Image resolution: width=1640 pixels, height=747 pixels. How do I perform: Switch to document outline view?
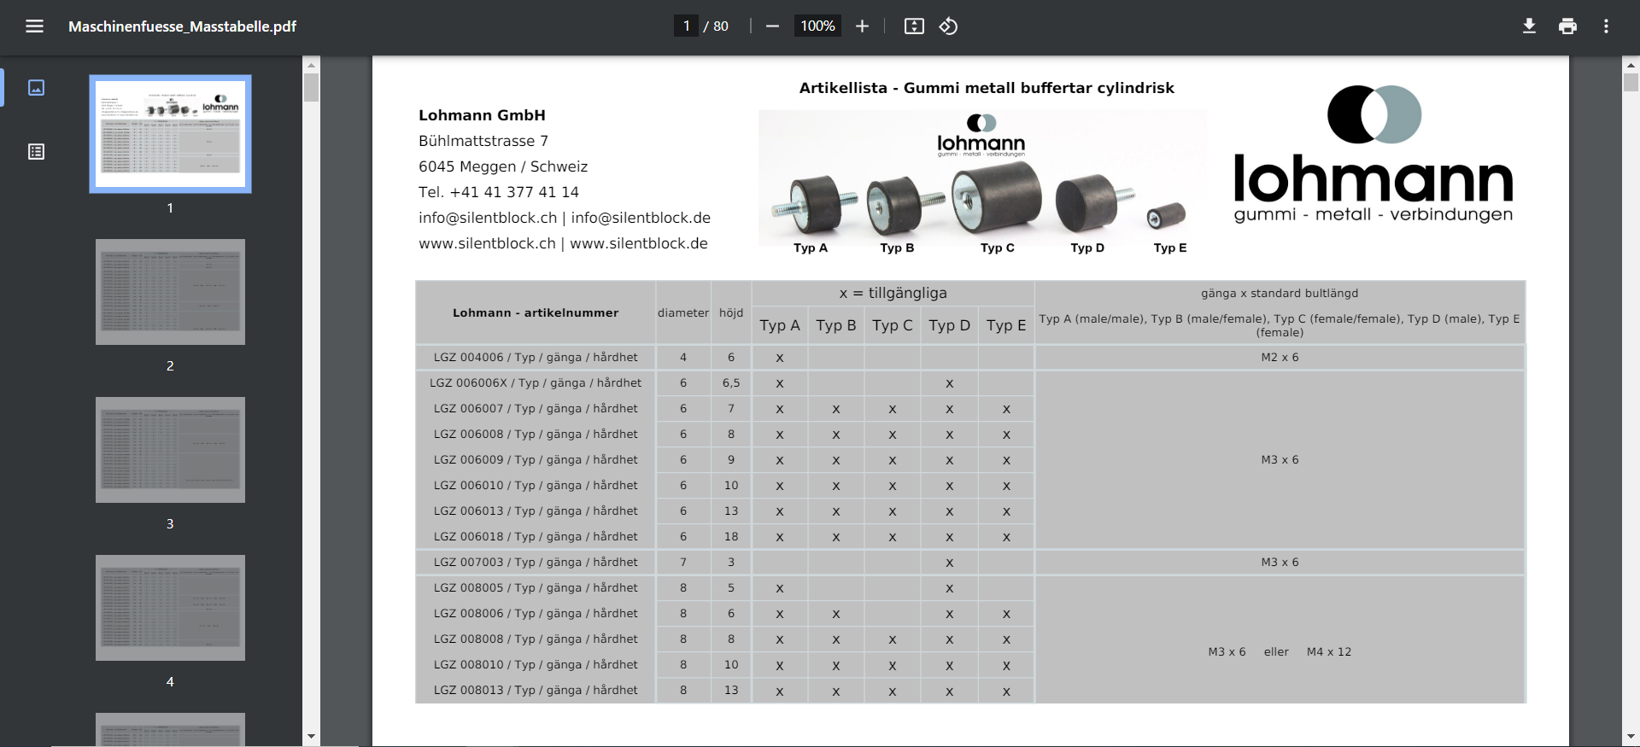point(36,152)
